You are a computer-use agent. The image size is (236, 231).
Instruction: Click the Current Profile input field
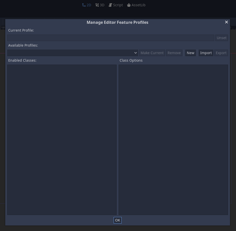(111, 38)
